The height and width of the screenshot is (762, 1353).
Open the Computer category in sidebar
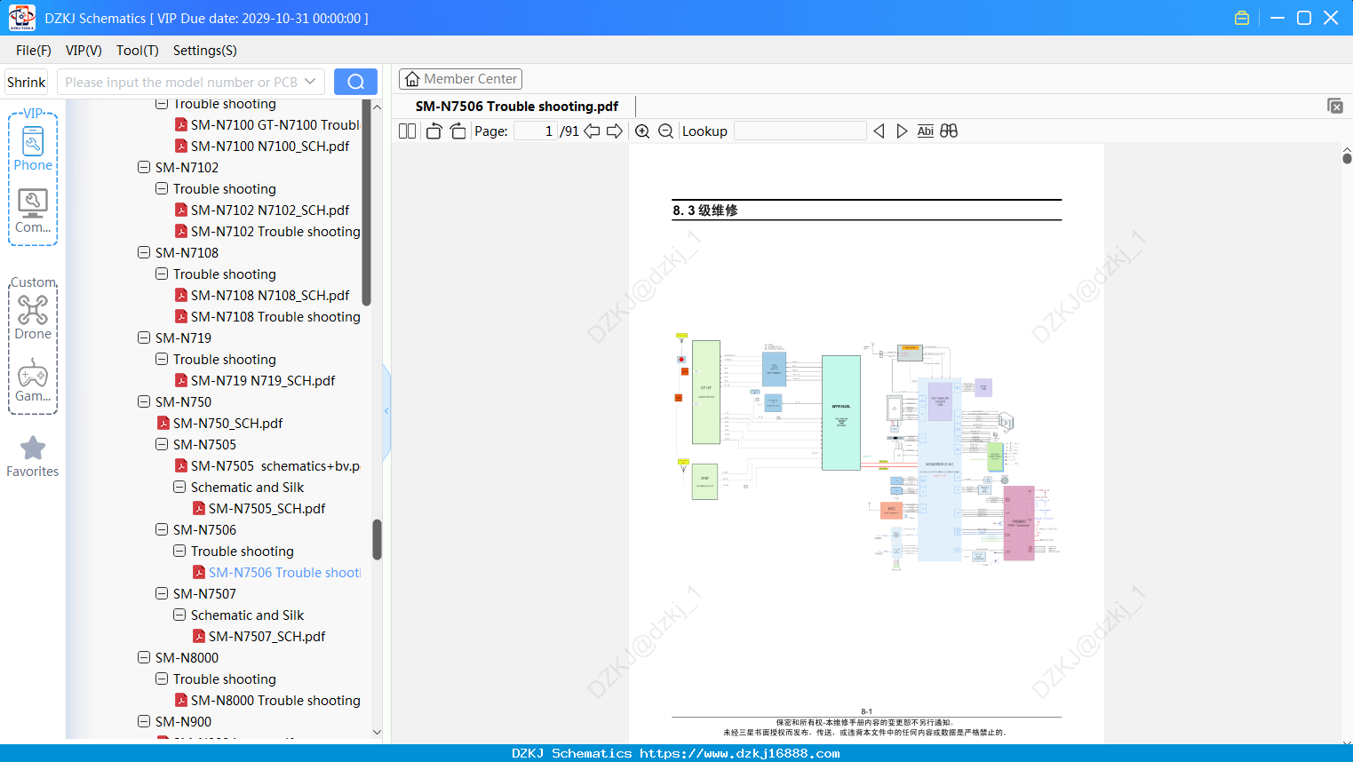[x=33, y=211]
